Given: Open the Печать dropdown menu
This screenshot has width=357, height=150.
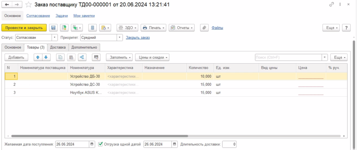Looking at the screenshot, I should 154,28.
